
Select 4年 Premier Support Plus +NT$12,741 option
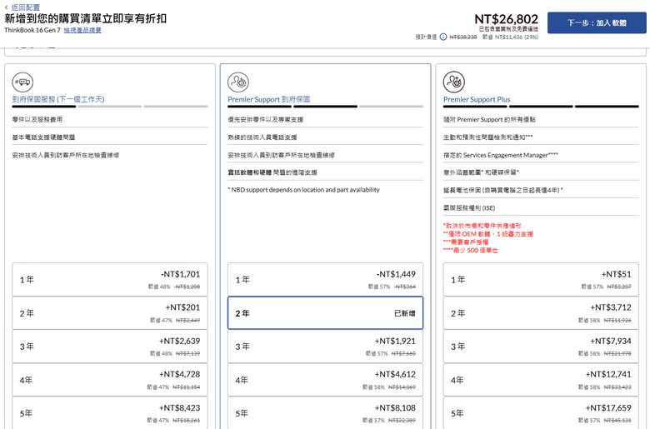click(x=541, y=380)
